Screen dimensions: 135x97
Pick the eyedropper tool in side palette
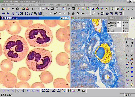tap(127, 64)
